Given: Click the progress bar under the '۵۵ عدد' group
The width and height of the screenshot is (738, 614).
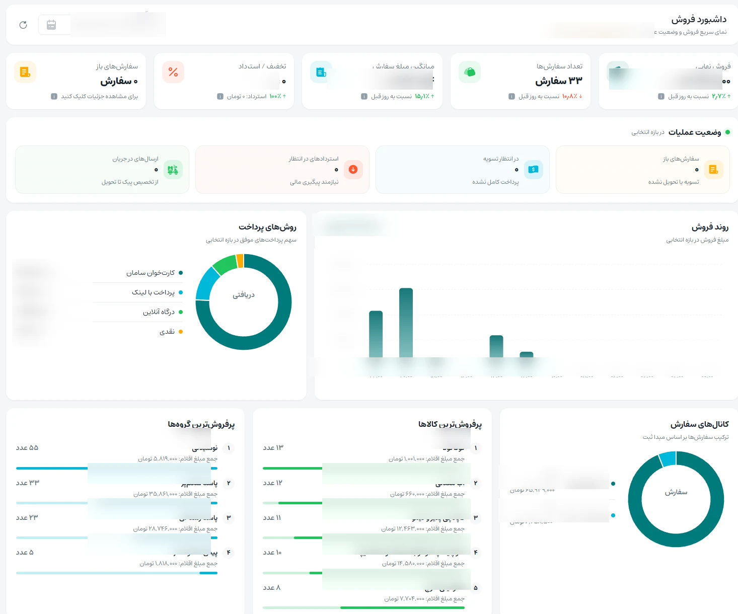Looking at the screenshot, I should 117,468.
